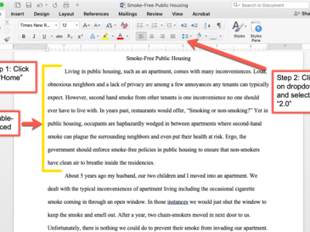Switch to the Mailings tab
This screenshot has height=232, width=310.
click(x=128, y=14)
